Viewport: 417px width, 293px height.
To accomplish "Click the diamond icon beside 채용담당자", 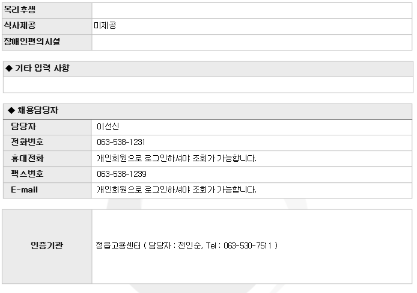I will pyautogui.click(x=11, y=110).
